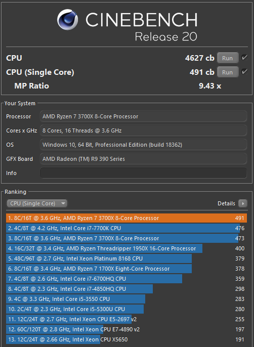Run the multi-core CPU benchmark
254x347 pixels.
click(x=228, y=58)
